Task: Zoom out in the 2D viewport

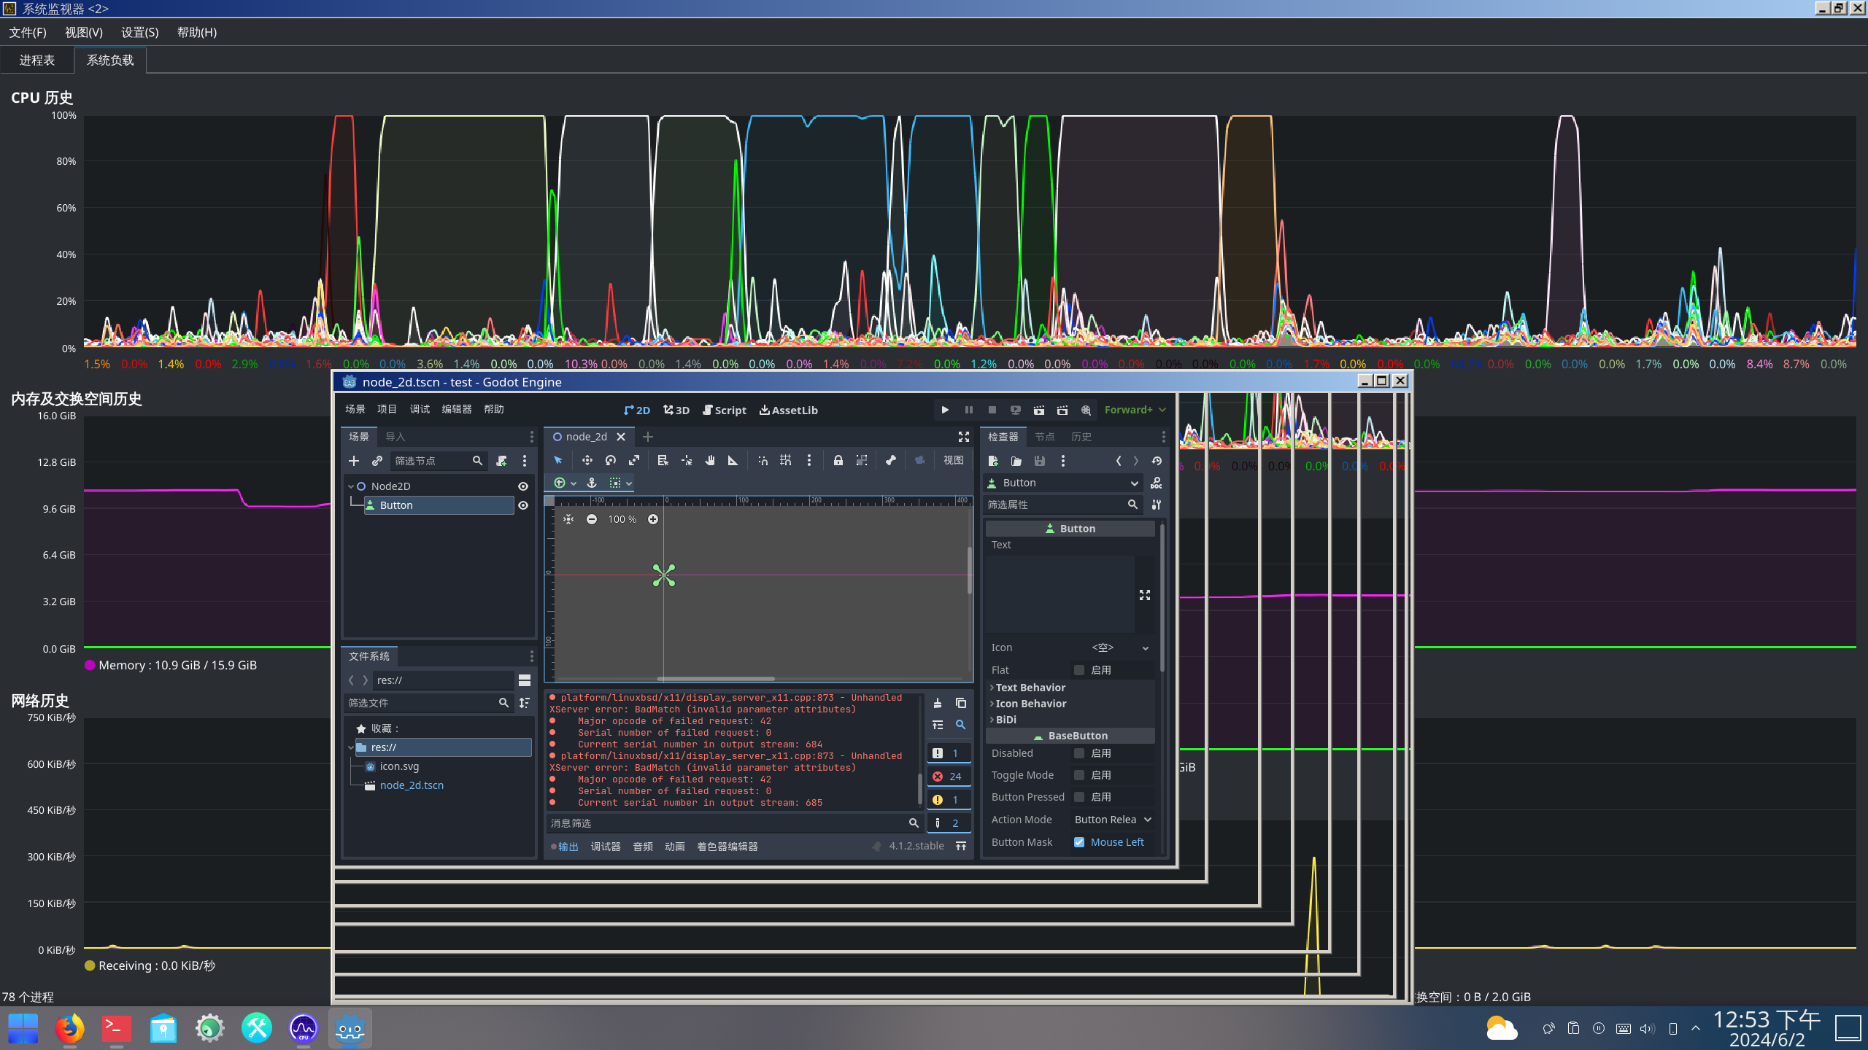Action: [x=592, y=519]
